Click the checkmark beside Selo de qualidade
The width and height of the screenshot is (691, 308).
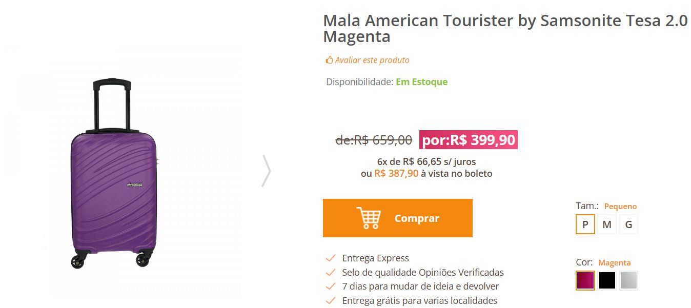coord(331,272)
